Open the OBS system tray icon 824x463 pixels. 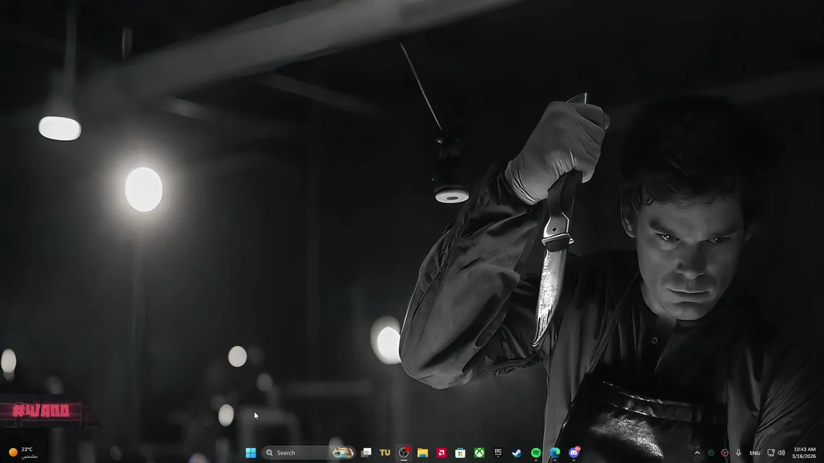725,453
